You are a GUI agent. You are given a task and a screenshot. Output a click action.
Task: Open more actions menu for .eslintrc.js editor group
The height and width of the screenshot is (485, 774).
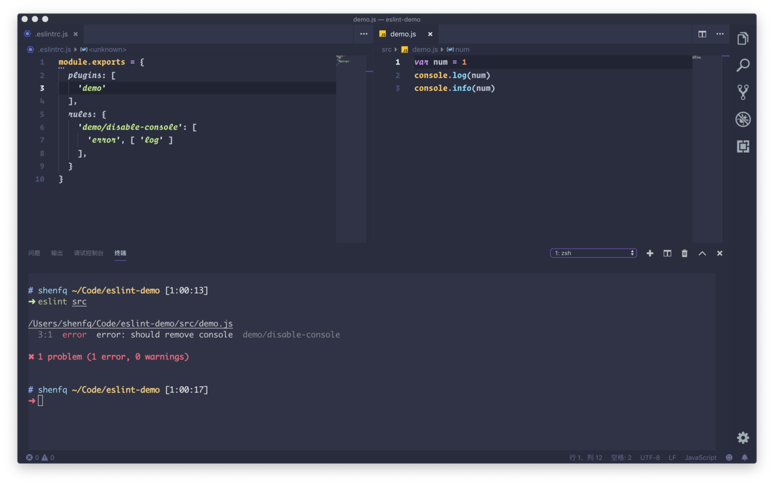[363, 34]
